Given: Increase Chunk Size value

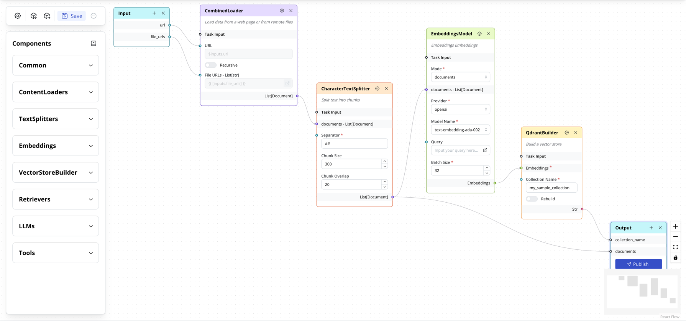Looking at the screenshot, I should click(384, 162).
